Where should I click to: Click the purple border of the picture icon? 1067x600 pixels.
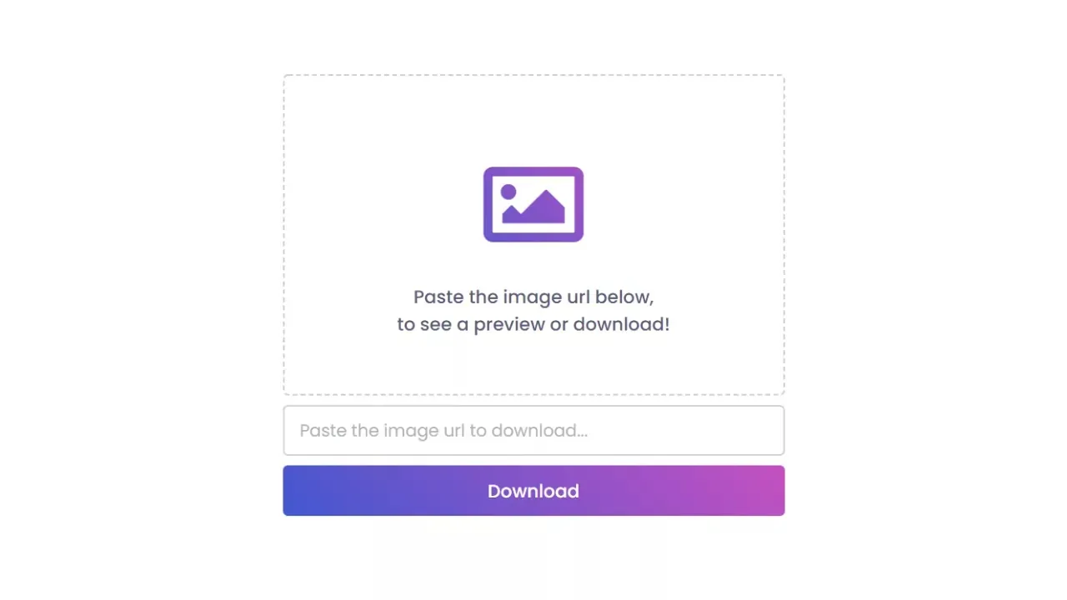[533, 171]
